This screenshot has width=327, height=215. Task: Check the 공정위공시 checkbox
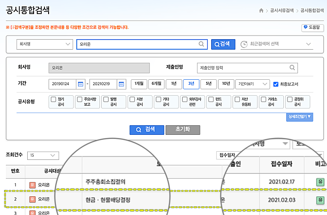click(290, 99)
